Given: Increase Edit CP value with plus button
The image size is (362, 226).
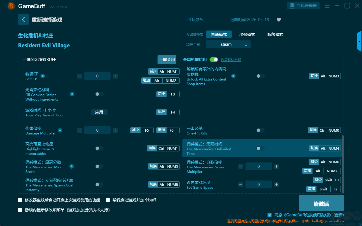Looking at the screenshot, I should click(x=115, y=76).
